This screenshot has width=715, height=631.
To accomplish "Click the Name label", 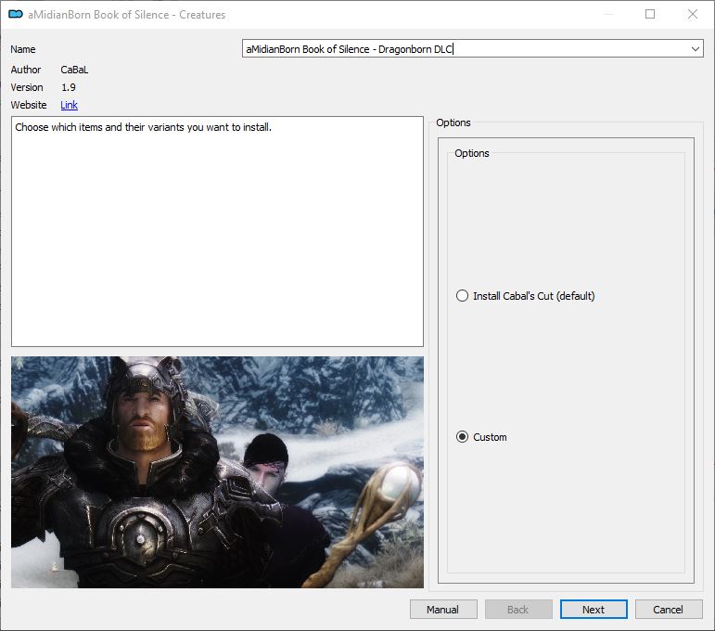I will [x=23, y=49].
